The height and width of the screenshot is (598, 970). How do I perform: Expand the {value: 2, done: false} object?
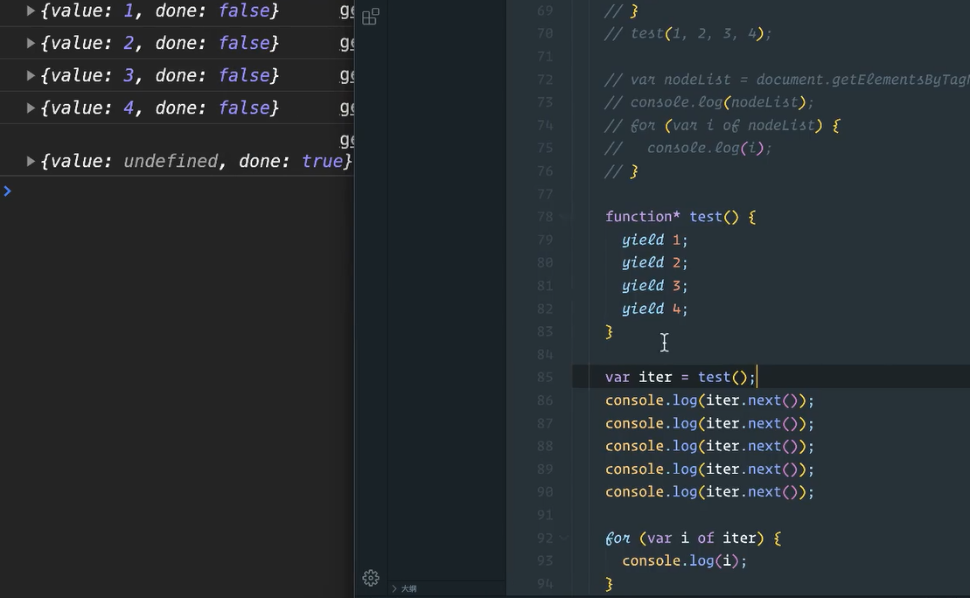(31, 43)
